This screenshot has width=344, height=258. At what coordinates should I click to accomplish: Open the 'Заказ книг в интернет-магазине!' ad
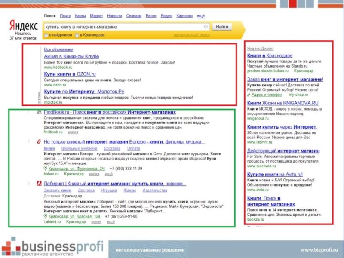click(285, 80)
